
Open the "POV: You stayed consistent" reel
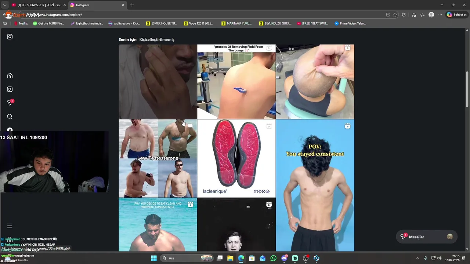(315, 185)
